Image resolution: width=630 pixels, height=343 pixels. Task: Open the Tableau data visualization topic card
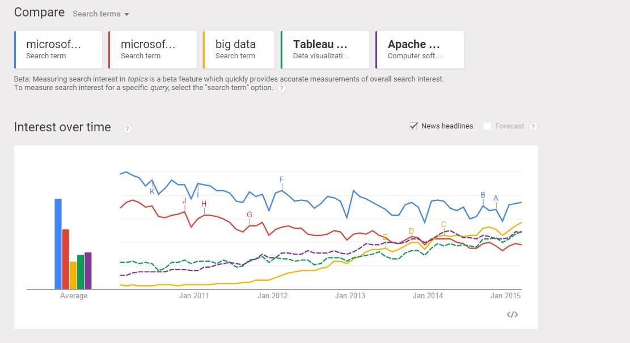[325, 49]
